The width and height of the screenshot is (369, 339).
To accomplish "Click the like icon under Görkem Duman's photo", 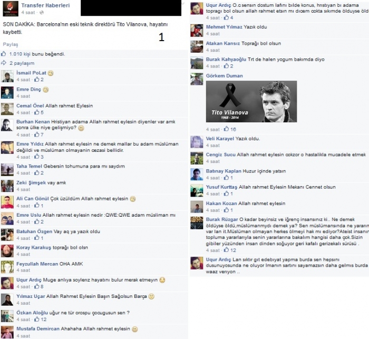I will 226,129.
